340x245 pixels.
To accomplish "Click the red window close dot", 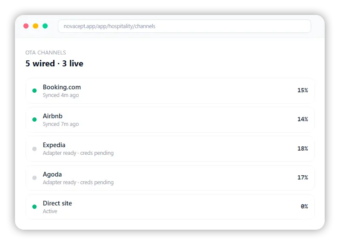I will (26, 26).
